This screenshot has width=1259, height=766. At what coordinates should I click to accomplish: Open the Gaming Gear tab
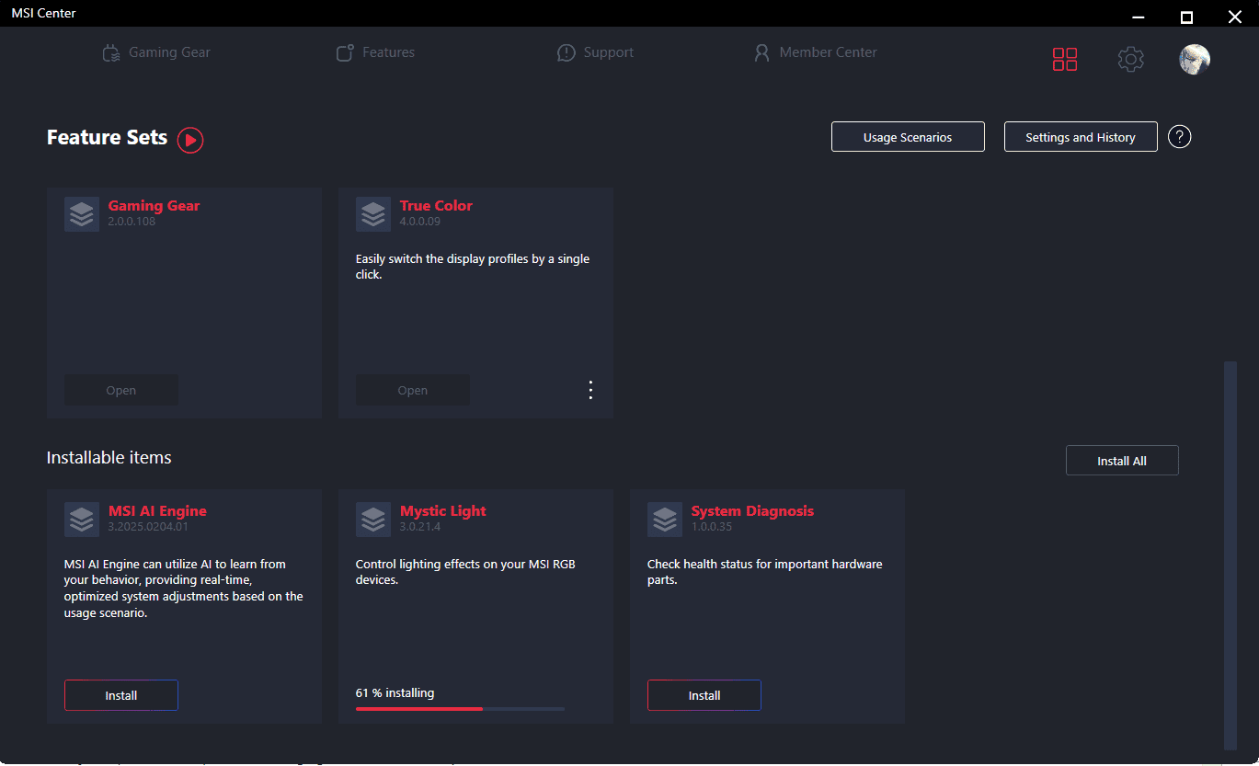click(156, 52)
